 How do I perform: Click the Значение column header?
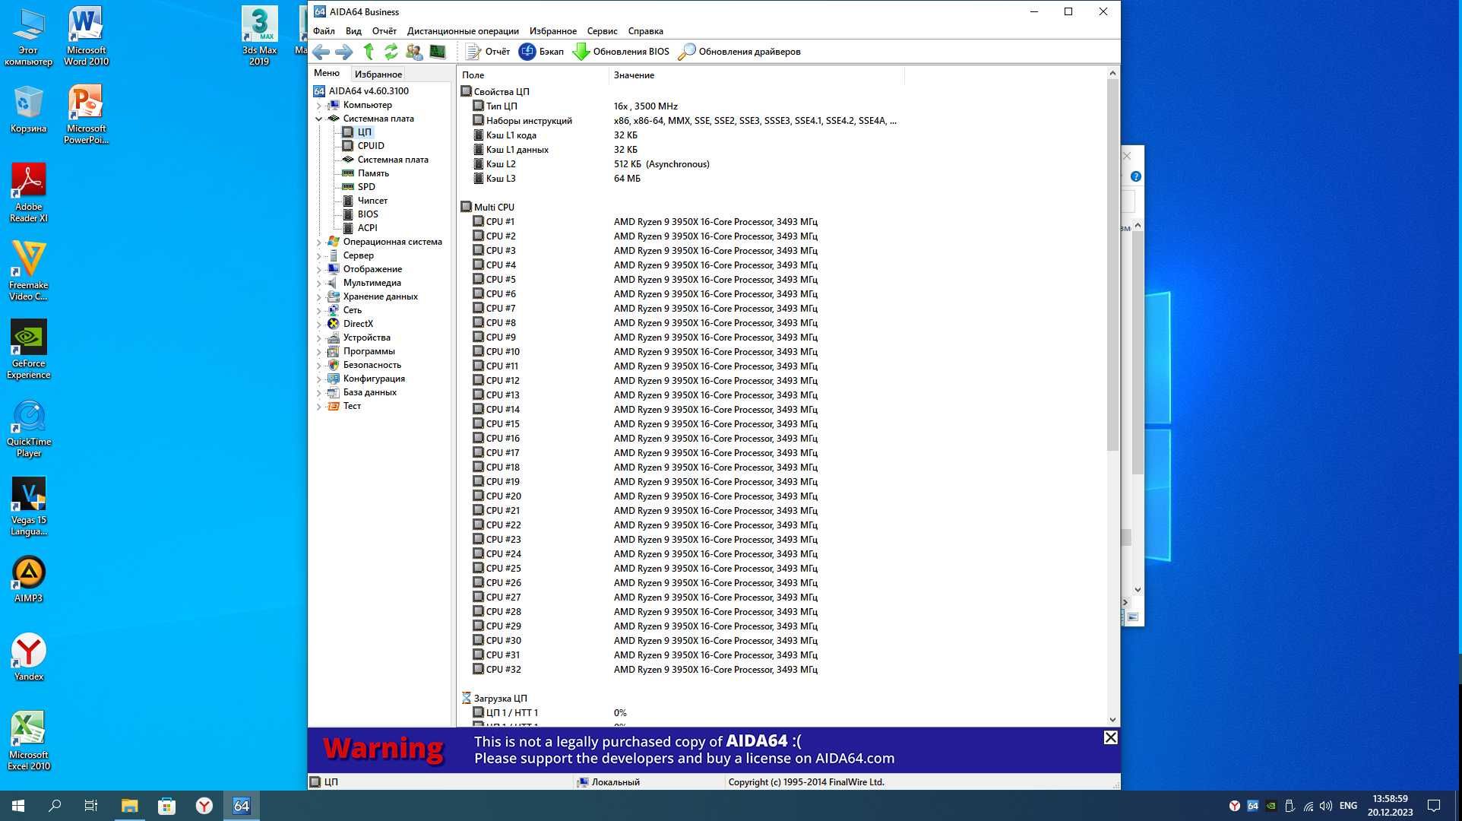click(756, 74)
